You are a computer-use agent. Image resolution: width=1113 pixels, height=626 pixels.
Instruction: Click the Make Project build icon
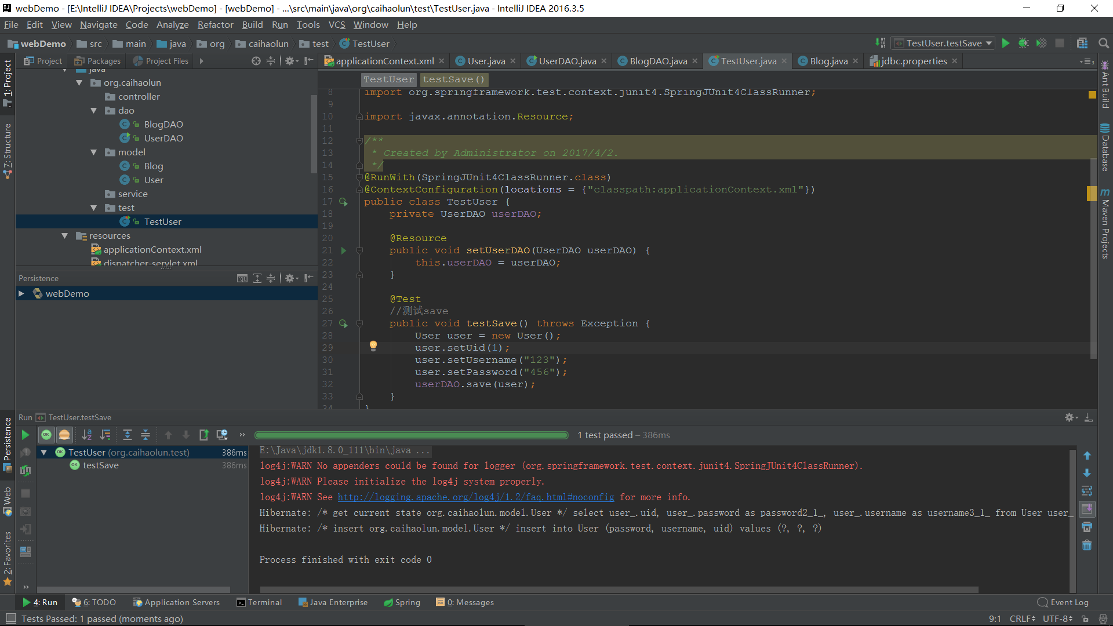click(x=880, y=43)
